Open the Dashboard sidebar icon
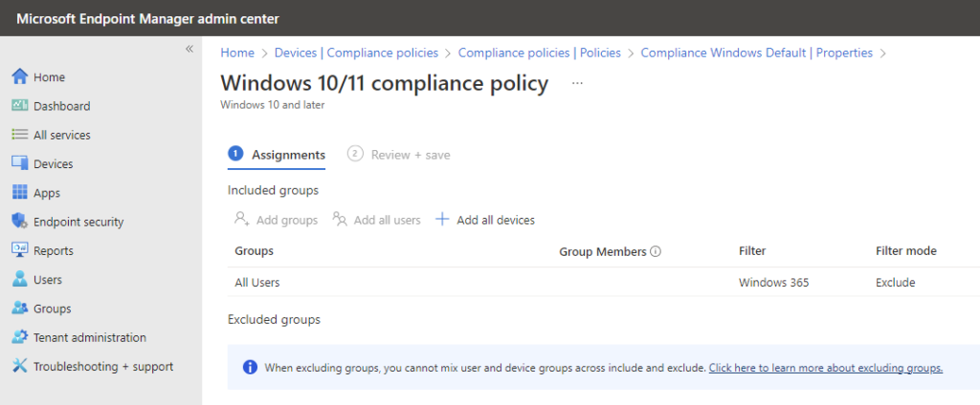 (20, 105)
